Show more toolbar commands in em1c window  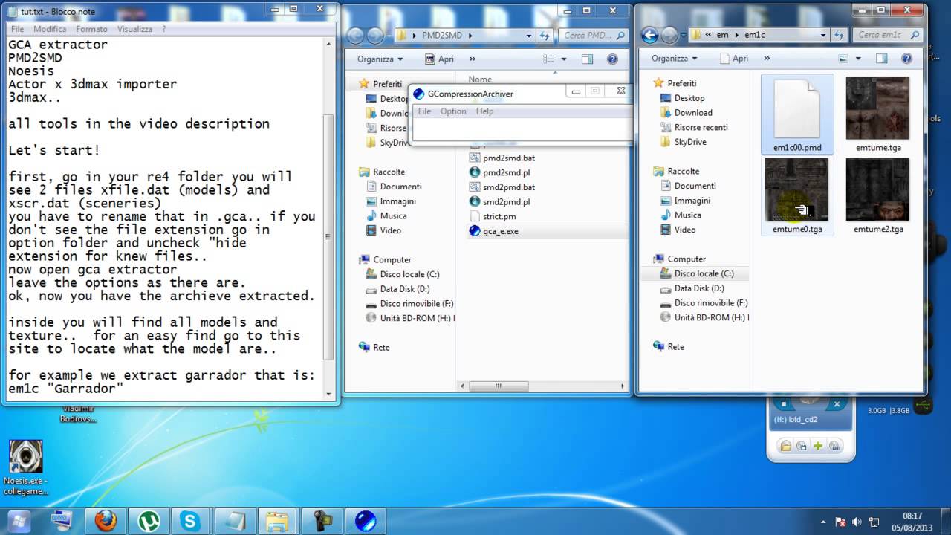point(766,58)
